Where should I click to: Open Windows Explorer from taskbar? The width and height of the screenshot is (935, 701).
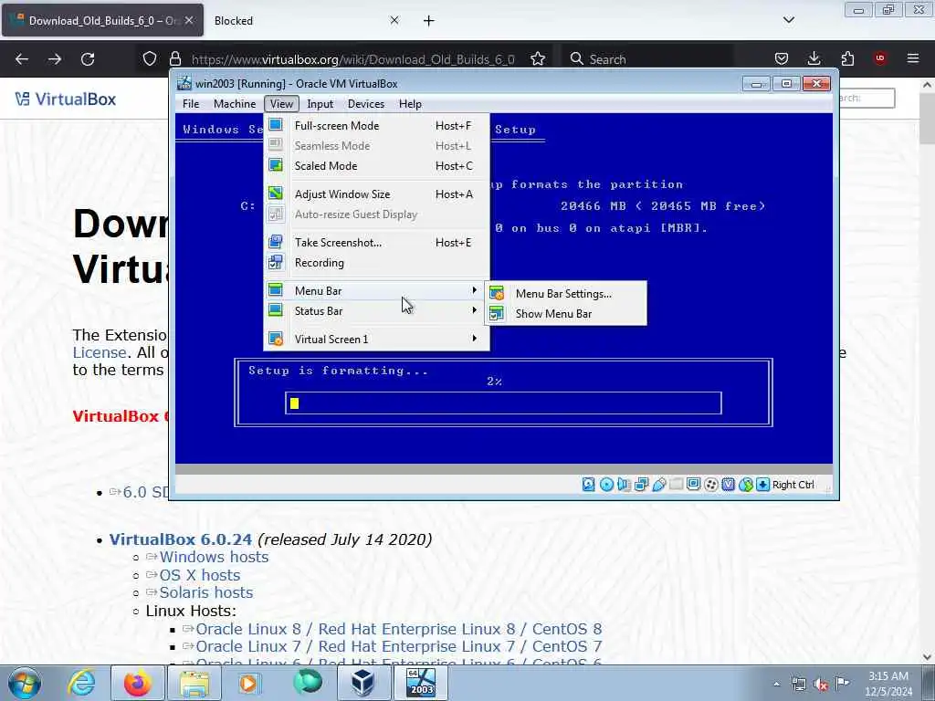194,683
